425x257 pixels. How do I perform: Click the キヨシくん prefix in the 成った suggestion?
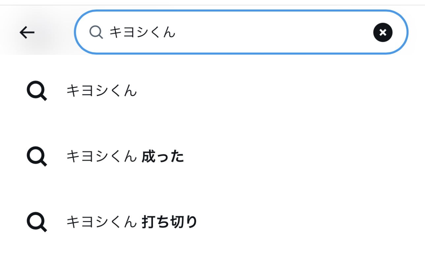pos(101,157)
